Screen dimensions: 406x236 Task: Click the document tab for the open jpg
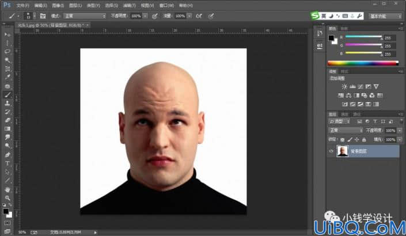pyautogui.click(x=53, y=25)
